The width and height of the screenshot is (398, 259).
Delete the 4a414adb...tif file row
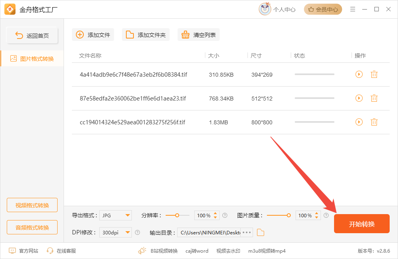374,74
